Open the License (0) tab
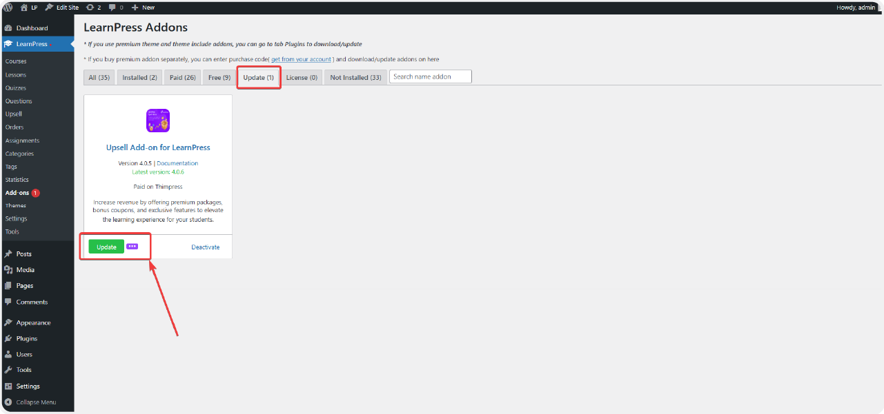The height and width of the screenshot is (414, 884). tap(302, 77)
